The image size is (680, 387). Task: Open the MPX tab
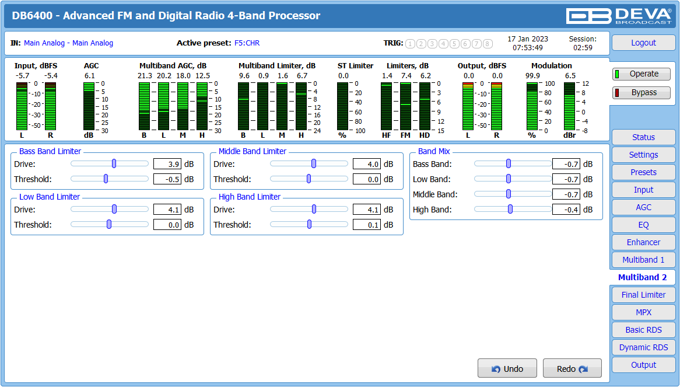[644, 312]
